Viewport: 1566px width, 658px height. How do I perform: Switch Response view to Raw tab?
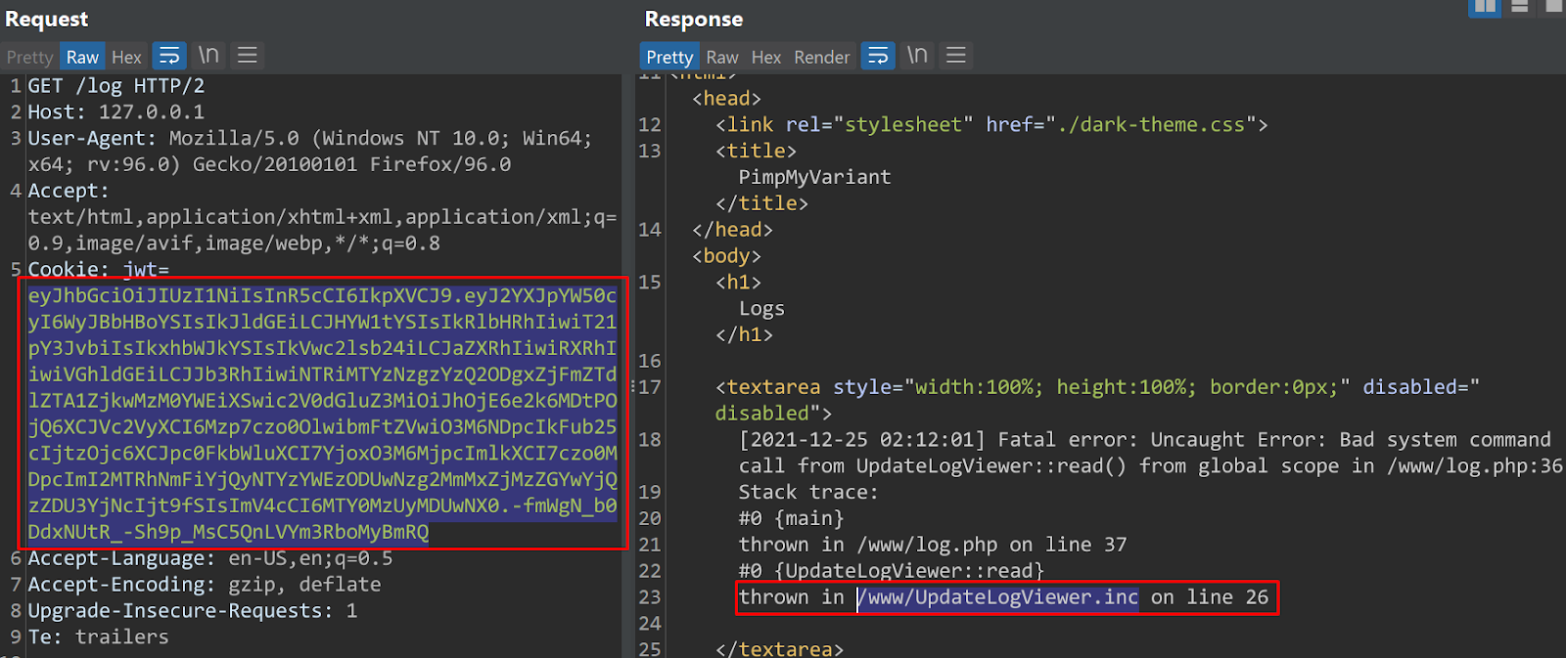tap(722, 57)
